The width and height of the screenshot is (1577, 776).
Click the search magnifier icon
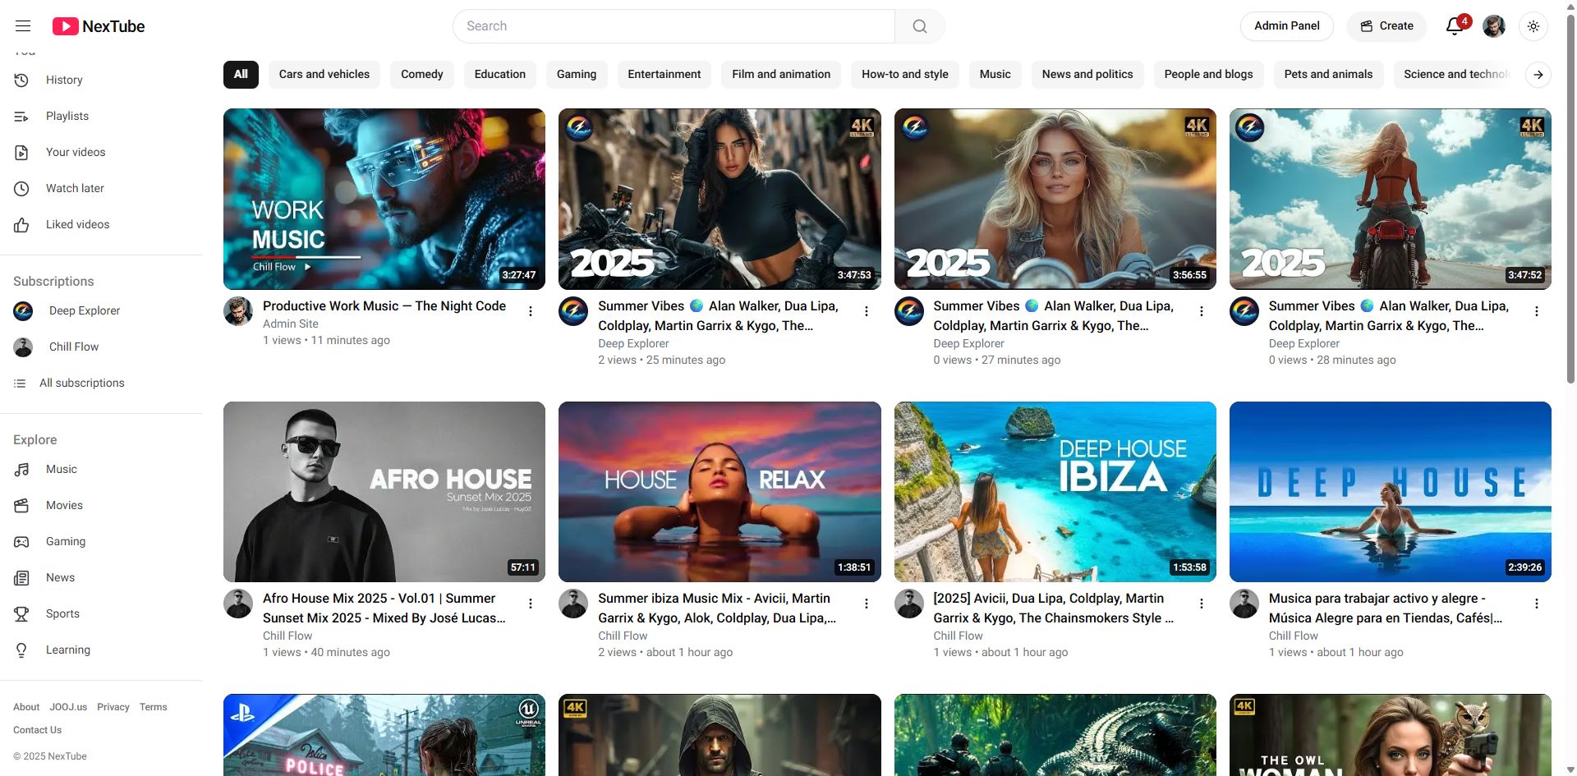coord(919,26)
